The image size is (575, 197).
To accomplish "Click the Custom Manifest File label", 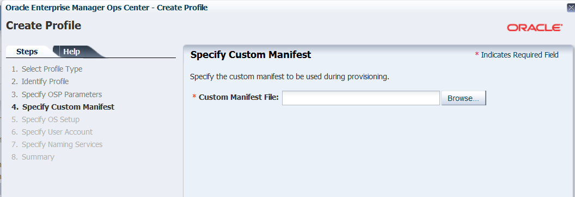I will tap(238, 97).
